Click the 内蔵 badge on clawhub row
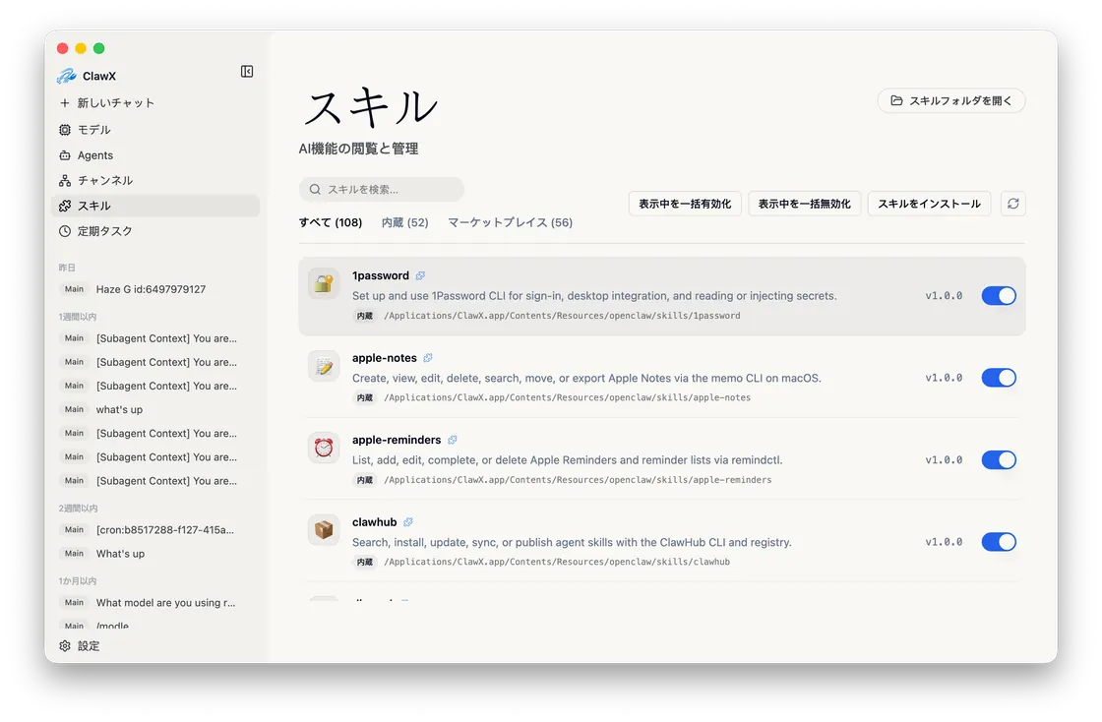The image size is (1102, 722). coord(365,563)
